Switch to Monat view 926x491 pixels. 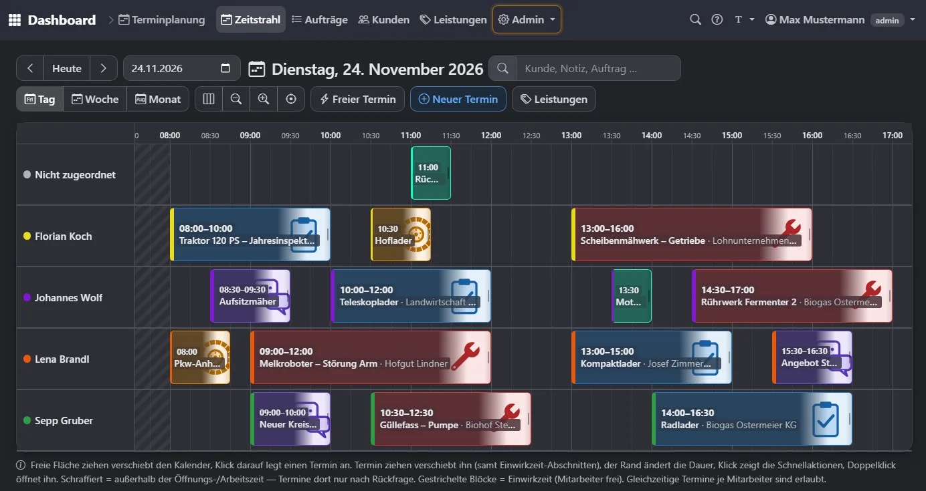pos(158,99)
